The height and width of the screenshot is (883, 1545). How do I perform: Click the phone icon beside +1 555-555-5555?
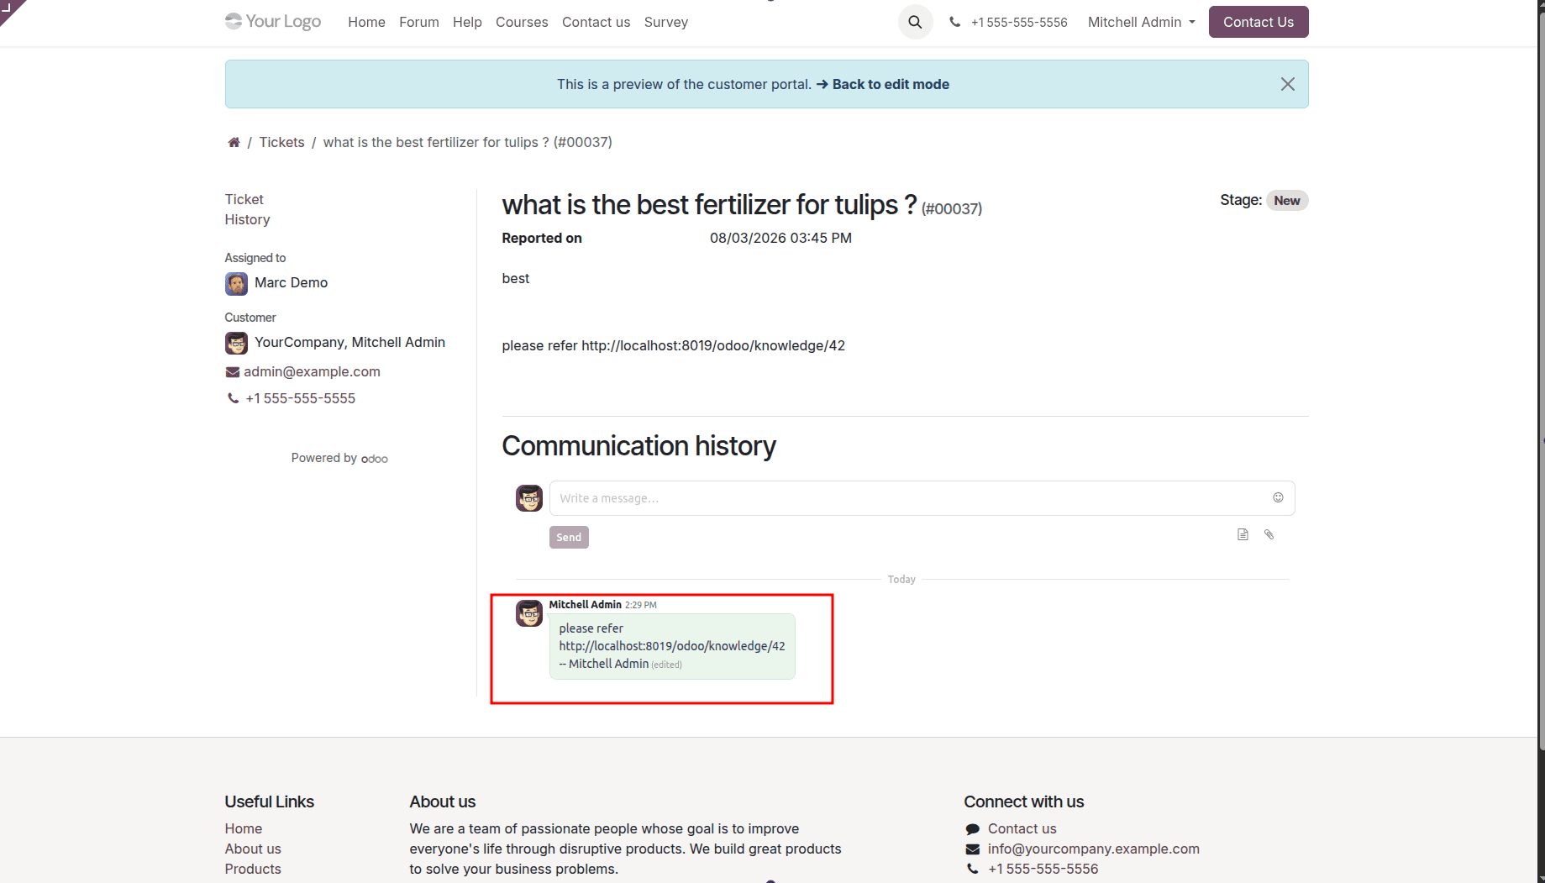click(233, 398)
